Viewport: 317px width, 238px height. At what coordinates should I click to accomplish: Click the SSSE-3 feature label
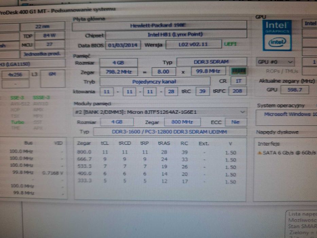coord(41,98)
